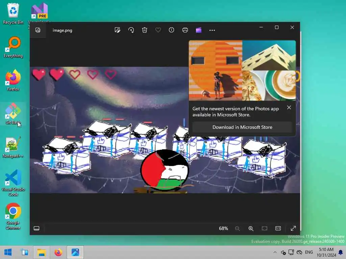Image resolution: width=346 pixels, height=259 pixels.
Task: Click the Edit image icon in Photos toolbar
Action: 117,30
